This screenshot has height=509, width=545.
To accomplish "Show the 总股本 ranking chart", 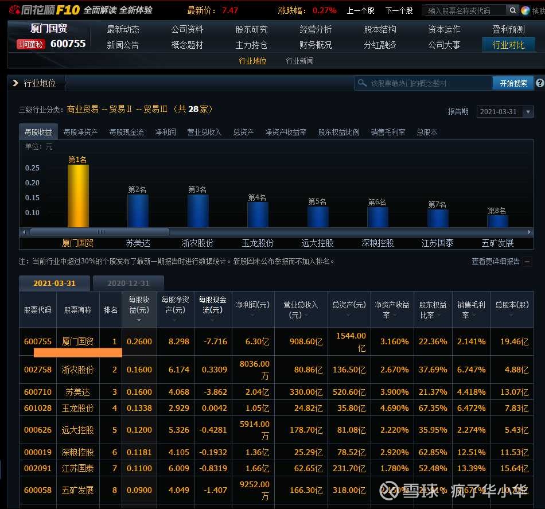I will (427, 132).
